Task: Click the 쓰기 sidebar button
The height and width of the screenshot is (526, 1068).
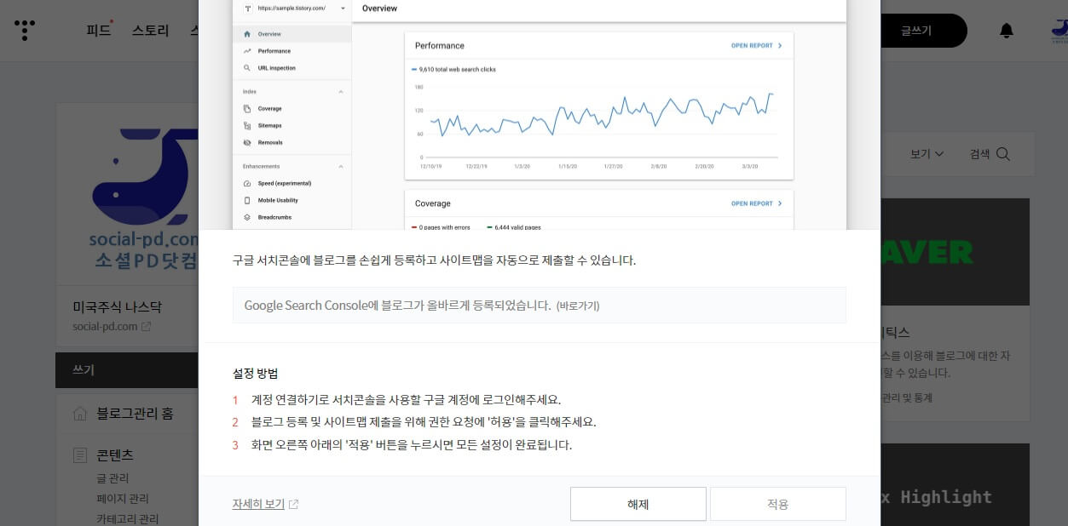Action: [126, 370]
